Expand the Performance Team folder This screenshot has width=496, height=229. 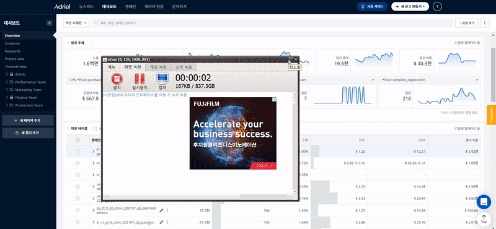[7, 82]
